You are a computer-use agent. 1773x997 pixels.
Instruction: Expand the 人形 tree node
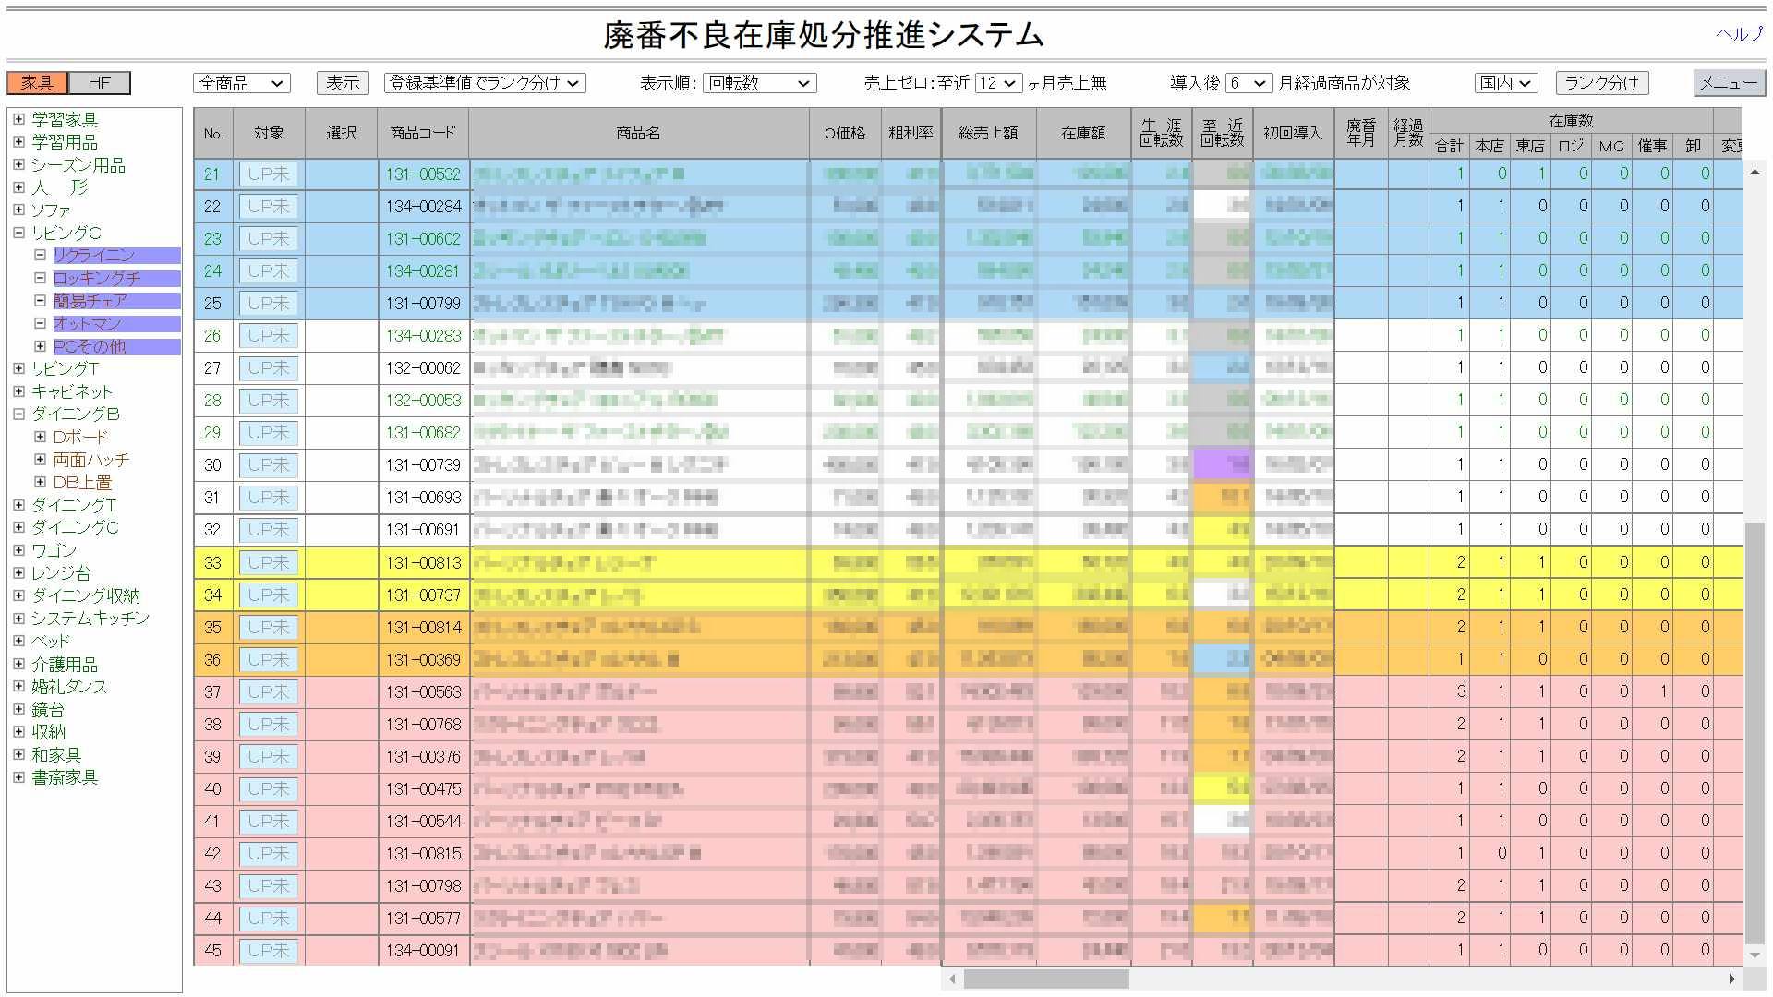click(x=18, y=186)
